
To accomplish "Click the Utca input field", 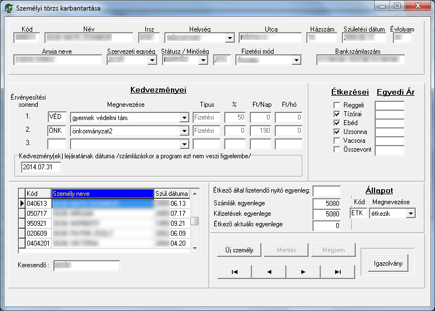I will (x=270, y=38).
